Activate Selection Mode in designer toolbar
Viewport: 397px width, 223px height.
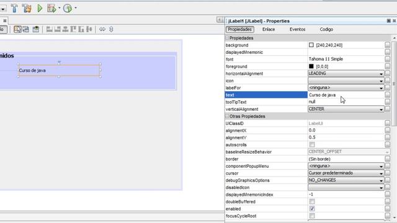[17, 29]
